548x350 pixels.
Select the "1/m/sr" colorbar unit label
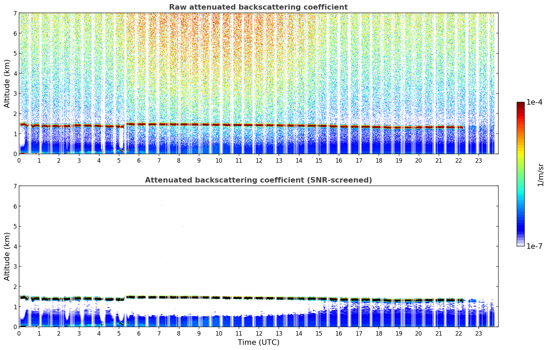(x=540, y=175)
